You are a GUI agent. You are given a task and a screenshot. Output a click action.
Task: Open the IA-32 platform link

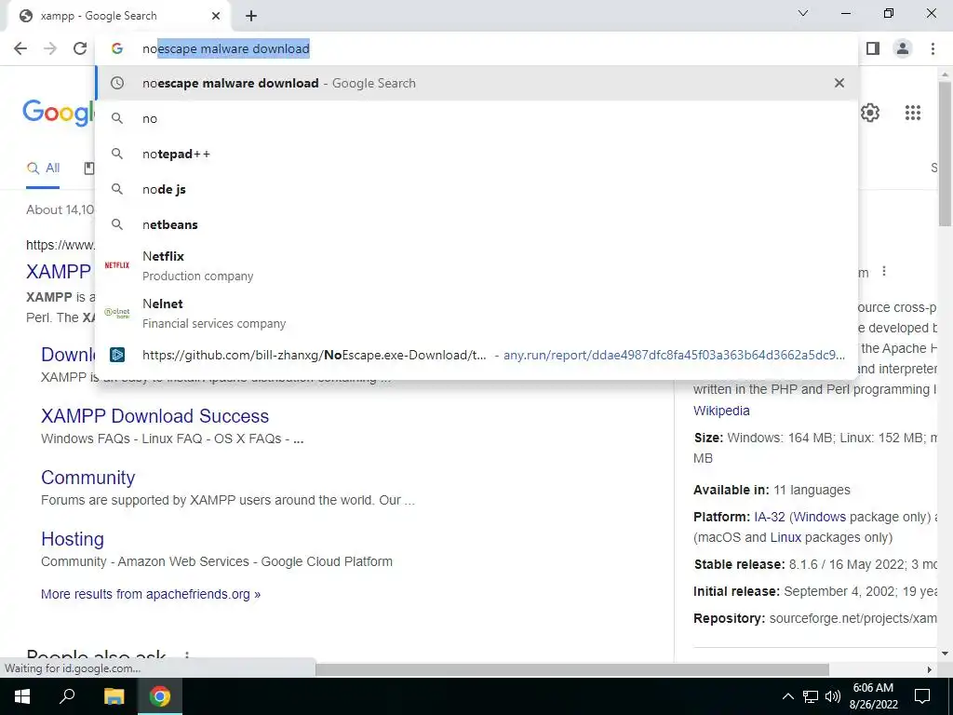770,517
